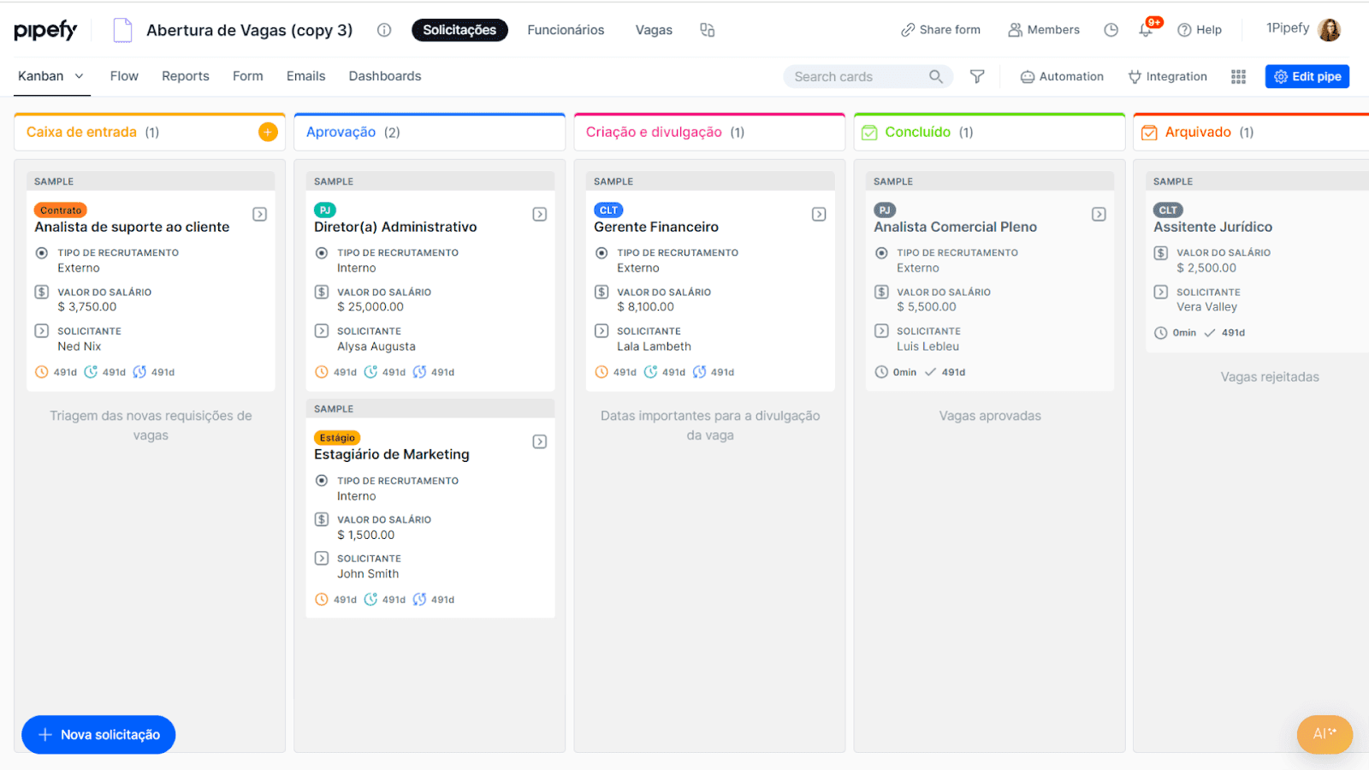1369x770 pixels.
Task: Open the Automation panel
Action: click(1061, 76)
